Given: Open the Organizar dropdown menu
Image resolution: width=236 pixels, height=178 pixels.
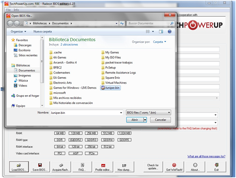Looking at the screenshot, I should point(18,31).
